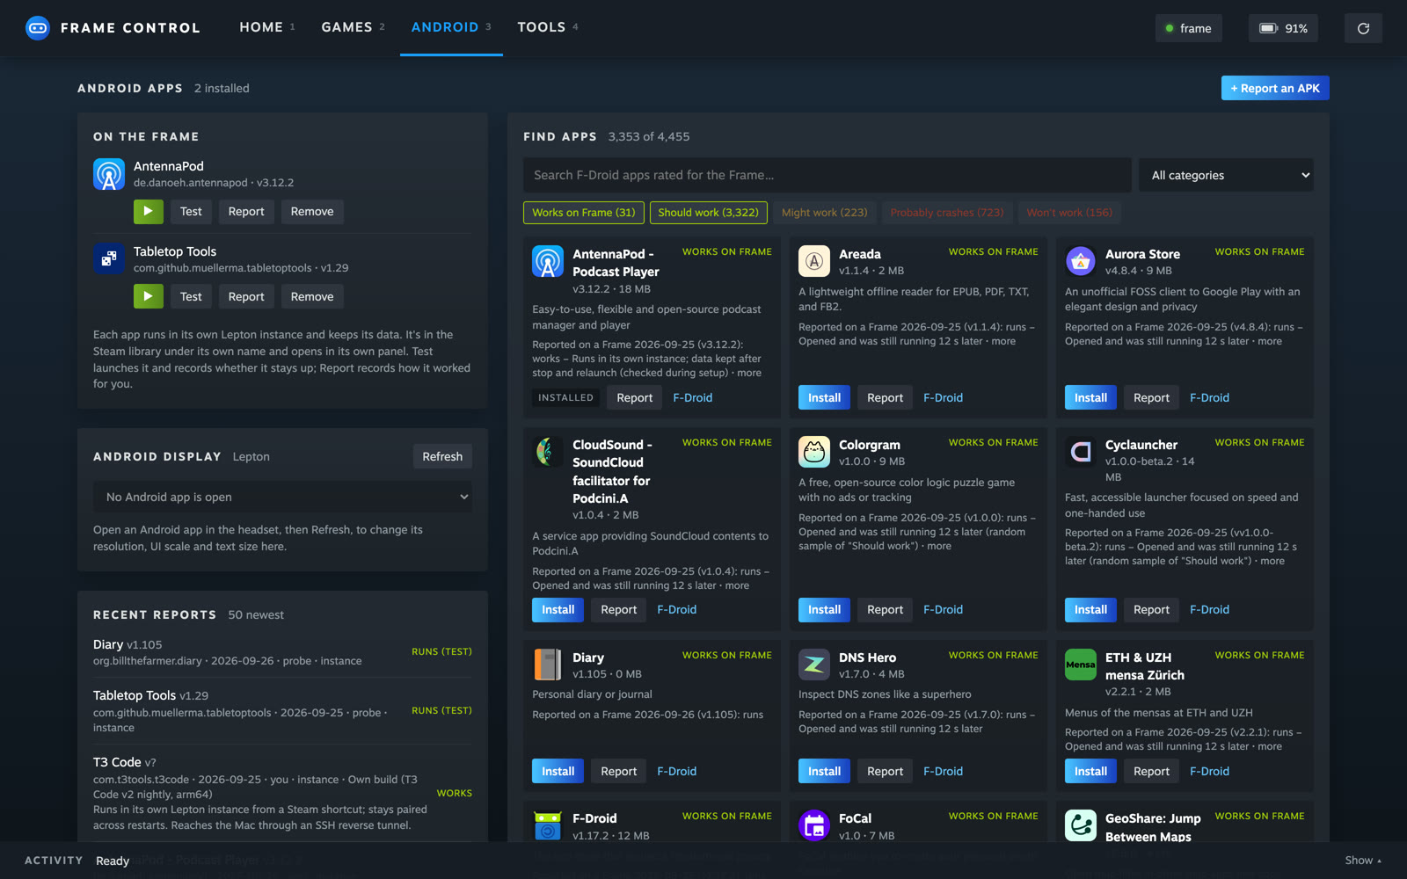Click the Areada app icon
1407x879 pixels.
pyautogui.click(x=814, y=261)
